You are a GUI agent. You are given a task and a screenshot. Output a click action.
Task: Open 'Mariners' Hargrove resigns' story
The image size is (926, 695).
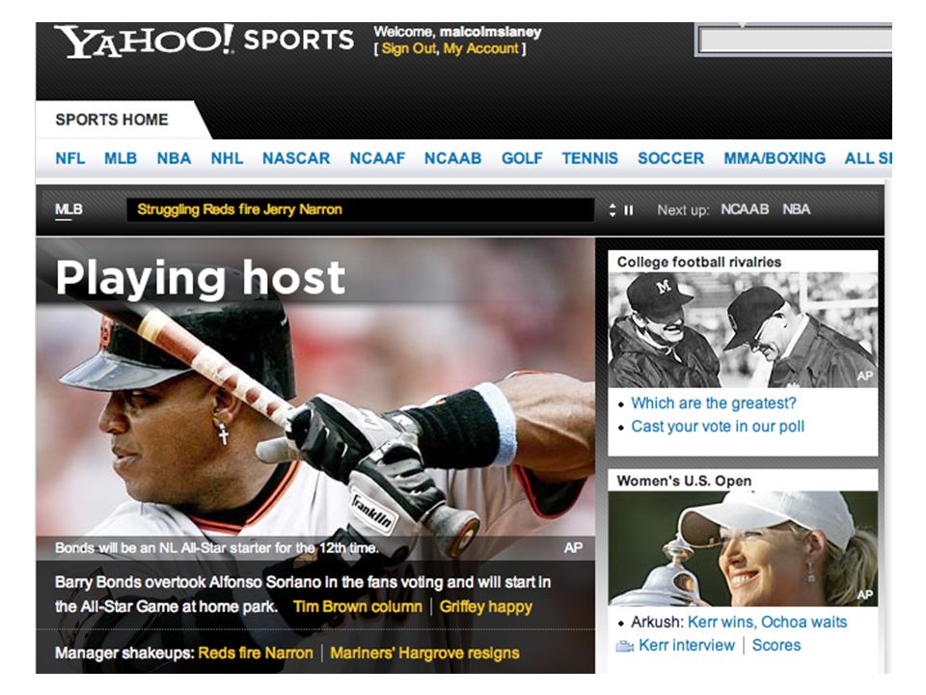click(x=425, y=653)
